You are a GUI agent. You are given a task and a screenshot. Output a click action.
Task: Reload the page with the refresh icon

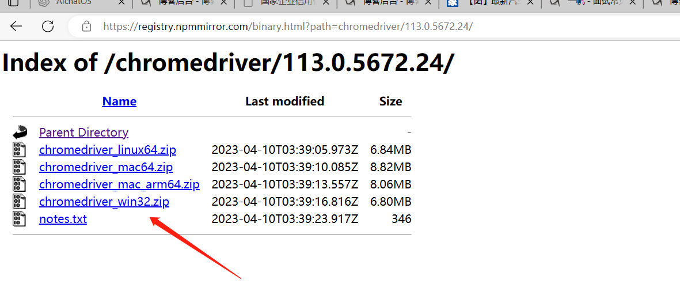[48, 27]
